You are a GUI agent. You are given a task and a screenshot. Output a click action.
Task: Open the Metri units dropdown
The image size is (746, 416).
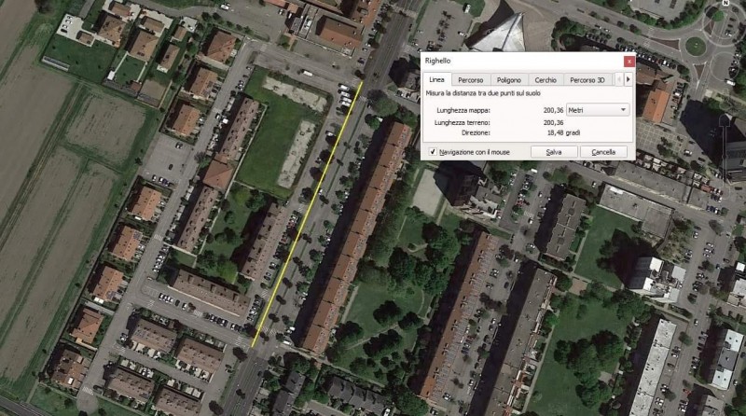click(598, 110)
